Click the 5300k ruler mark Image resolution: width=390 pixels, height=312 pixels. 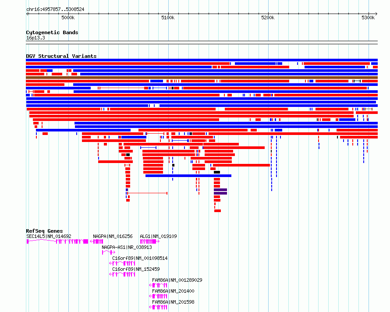(x=368, y=18)
